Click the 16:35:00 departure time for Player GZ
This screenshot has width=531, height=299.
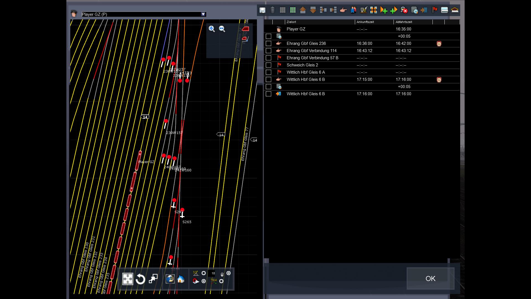[403, 29]
